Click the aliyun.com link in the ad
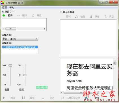The width and height of the screenshot is (119, 103). click(x=74, y=81)
